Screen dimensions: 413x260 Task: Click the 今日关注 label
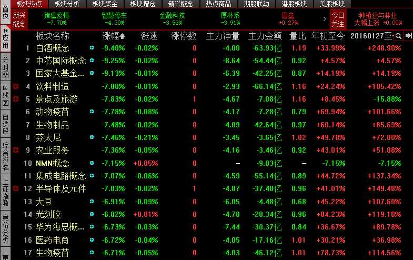click(x=338, y=19)
